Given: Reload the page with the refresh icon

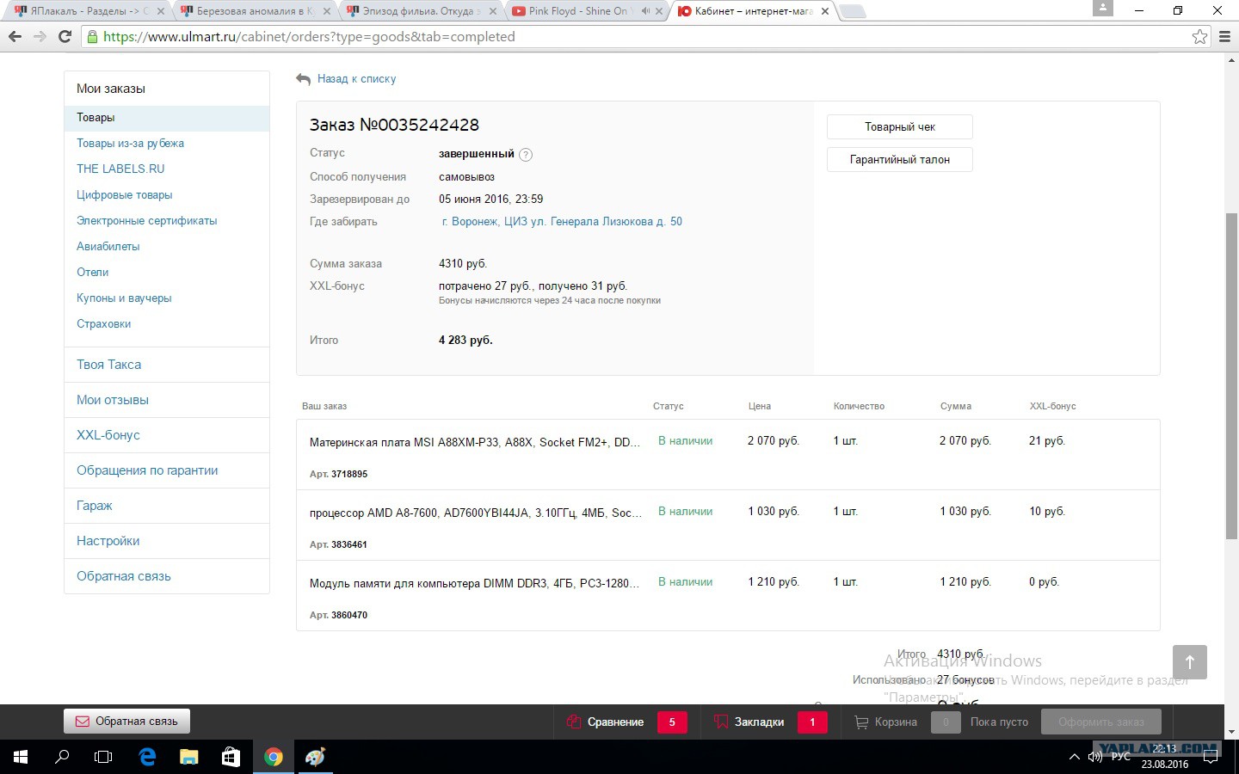Looking at the screenshot, I should pyautogui.click(x=65, y=37).
